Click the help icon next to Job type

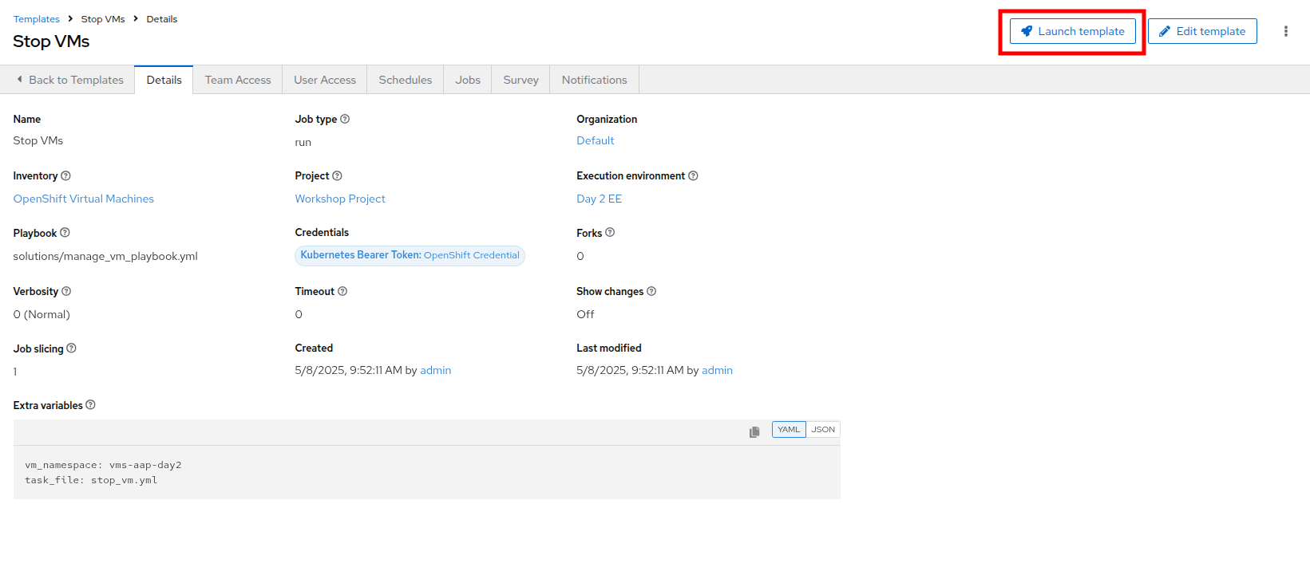click(345, 119)
